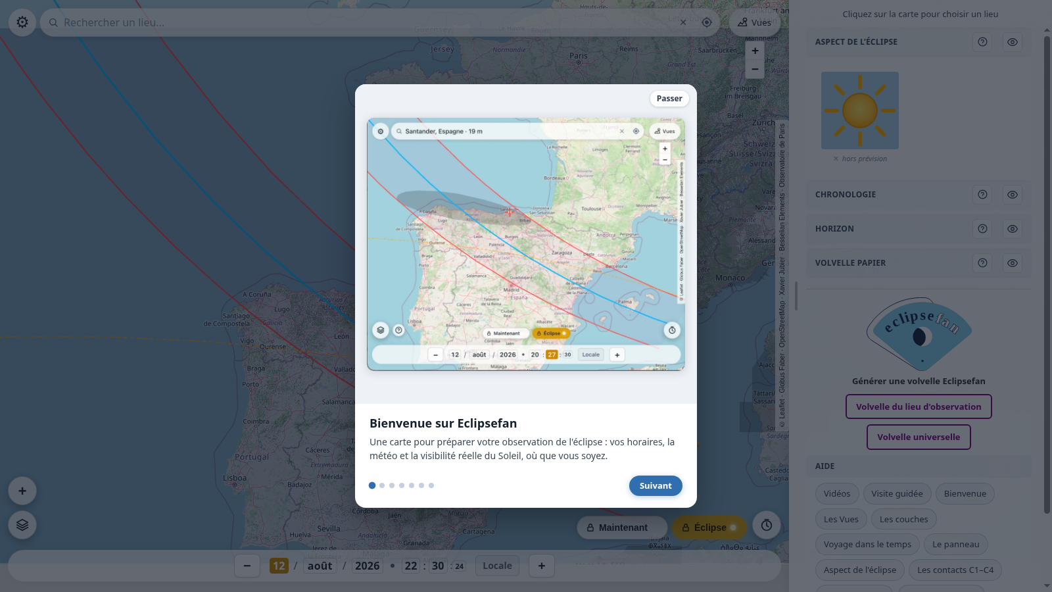The height and width of the screenshot is (592, 1052).
Task: Switch the Locale time mode
Action: tap(497, 566)
